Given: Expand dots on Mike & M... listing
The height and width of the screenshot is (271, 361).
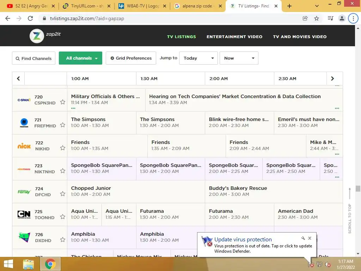Looking at the screenshot, I should pos(337,154).
